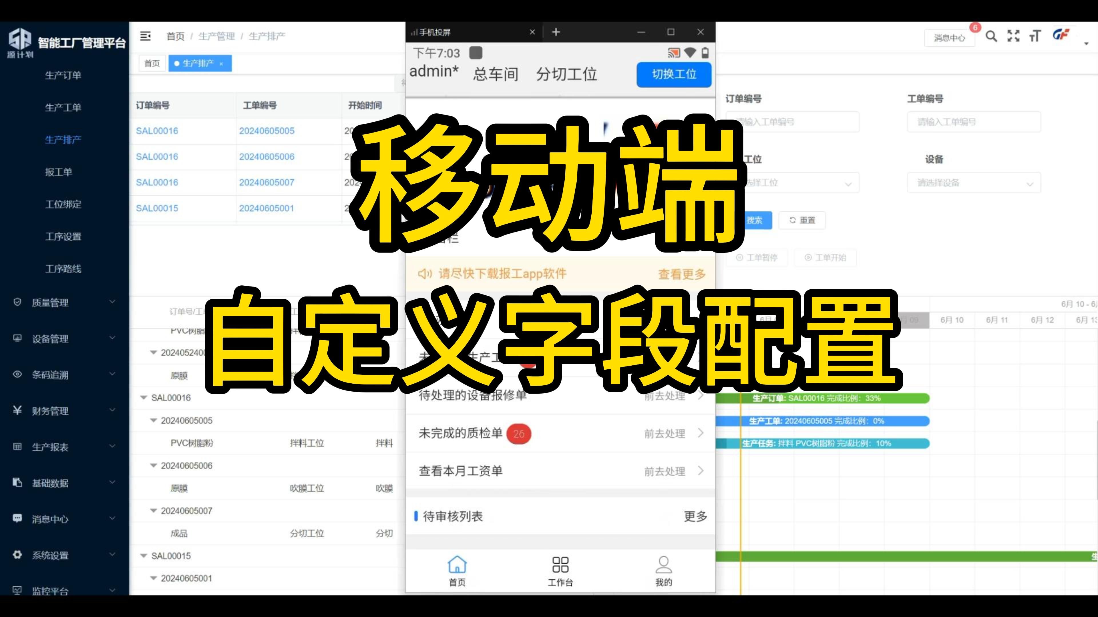Click the 系统设置 gear icon in sidebar
This screenshot has height=617, width=1098.
pyautogui.click(x=17, y=554)
